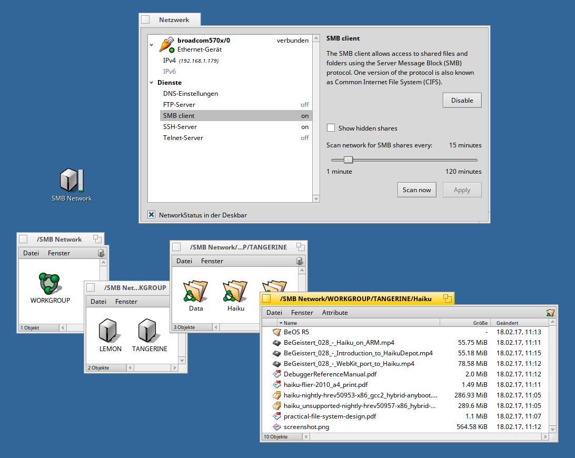Click the Haiku_on_ARM.mp4 video file icon
The height and width of the screenshot is (458, 575).
tap(277, 343)
